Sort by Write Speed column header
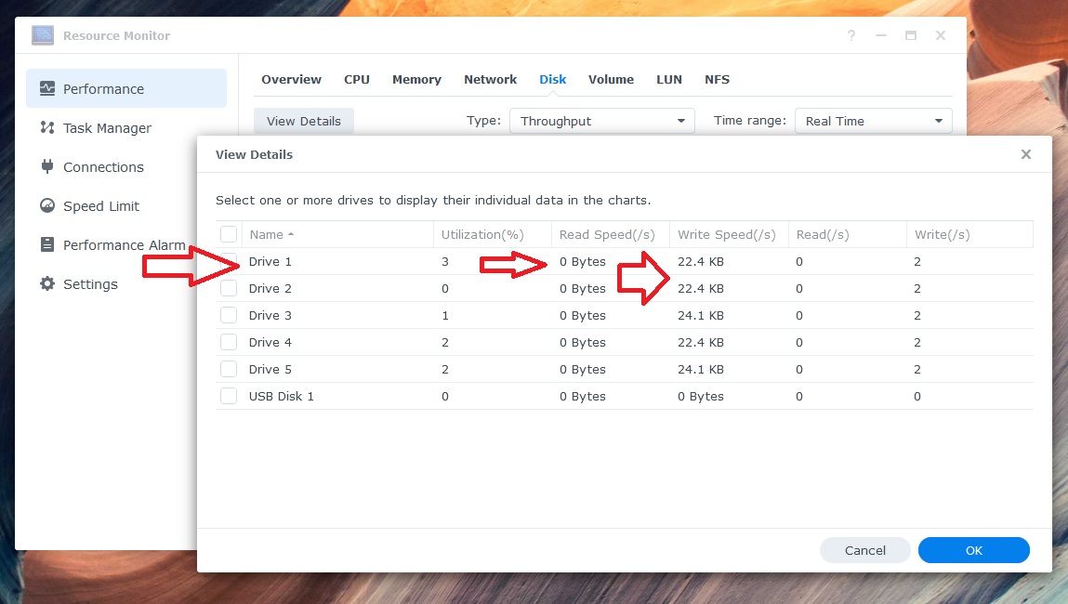The image size is (1068, 604). (726, 235)
